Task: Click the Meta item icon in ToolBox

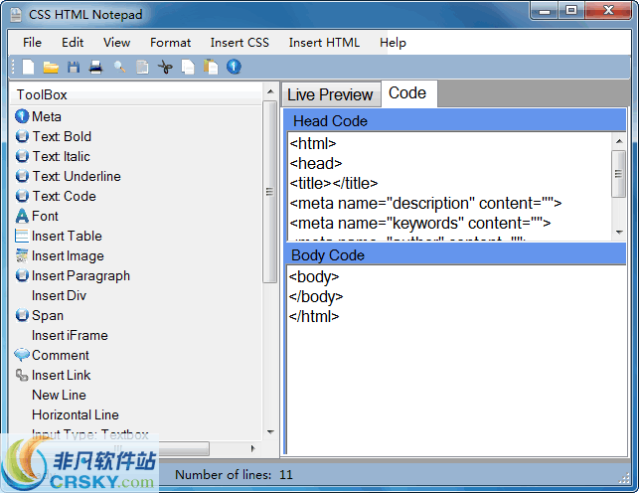Action: [x=22, y=116]
